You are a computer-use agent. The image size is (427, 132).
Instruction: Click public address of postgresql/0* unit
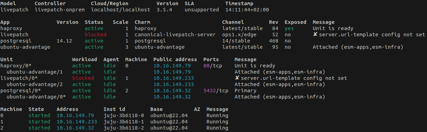[172, 91]
